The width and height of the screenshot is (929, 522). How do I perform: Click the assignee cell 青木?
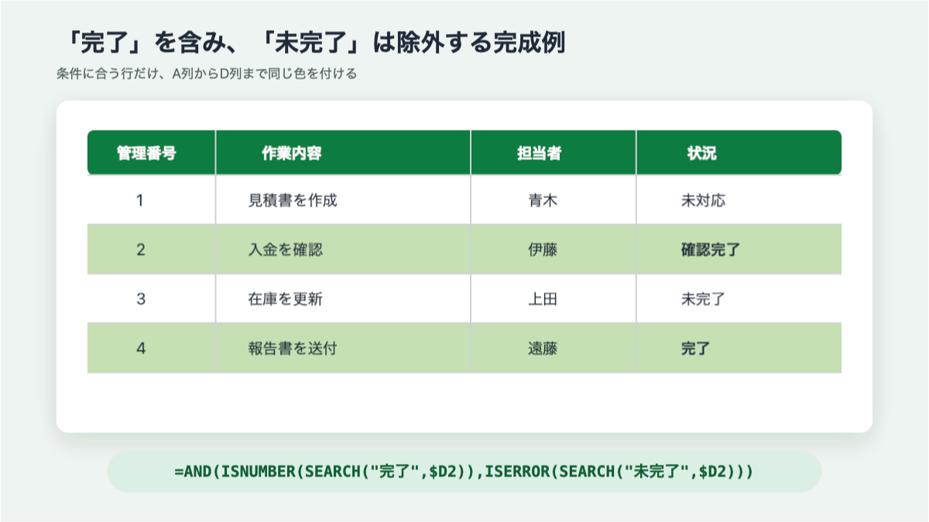pyautogui.click(x=554, y=200)
